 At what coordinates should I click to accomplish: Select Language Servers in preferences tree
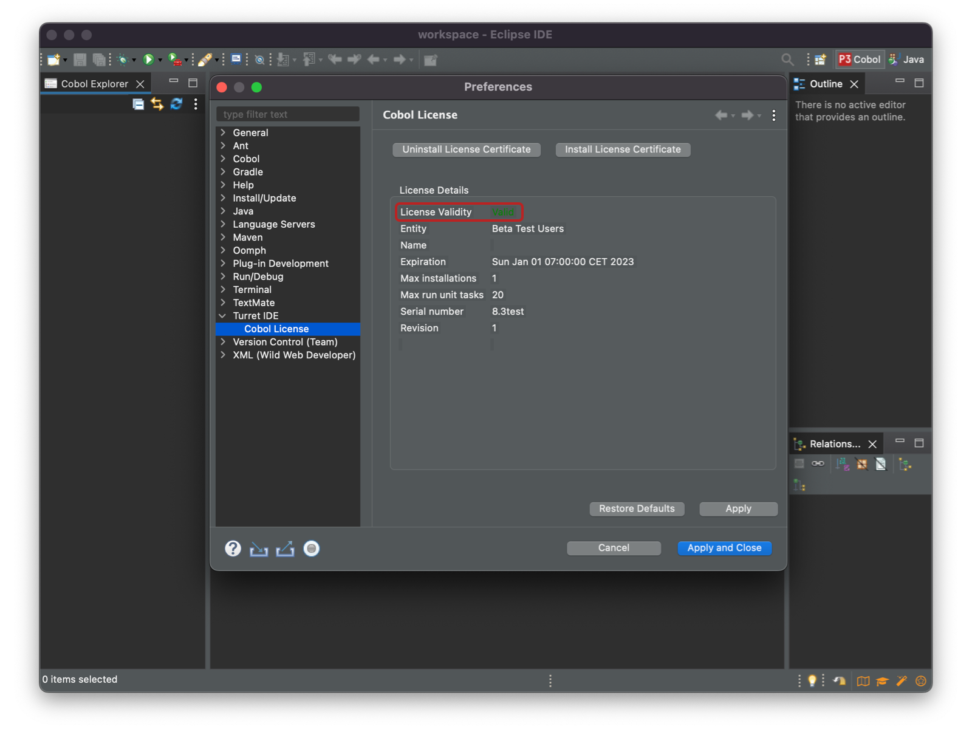tap(274, 224)
